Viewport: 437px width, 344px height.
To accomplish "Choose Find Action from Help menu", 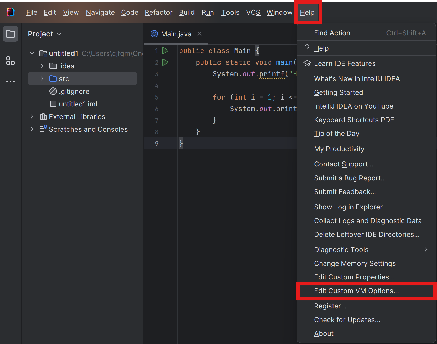I will coord(366,33).
